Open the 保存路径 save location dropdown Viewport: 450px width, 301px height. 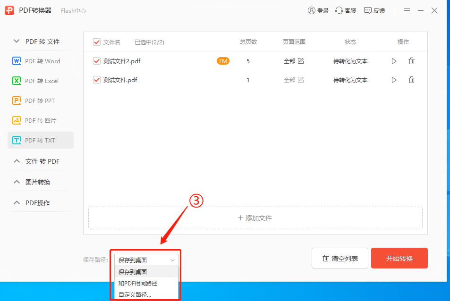pyautogui.click(x=145, y=259)
